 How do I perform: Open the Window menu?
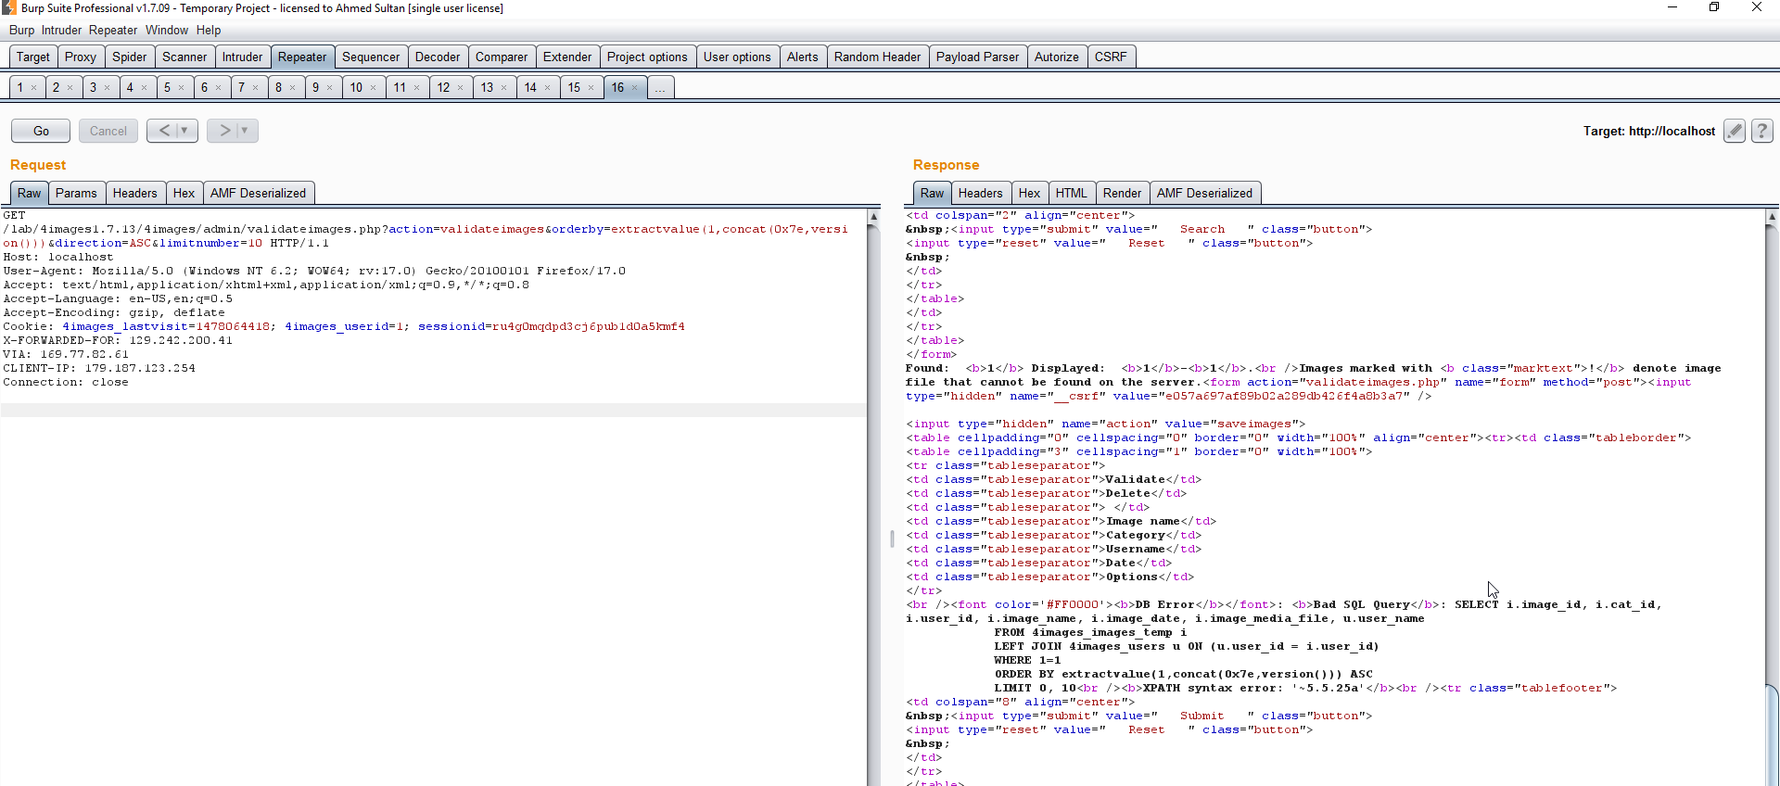(x=167, y=30)
